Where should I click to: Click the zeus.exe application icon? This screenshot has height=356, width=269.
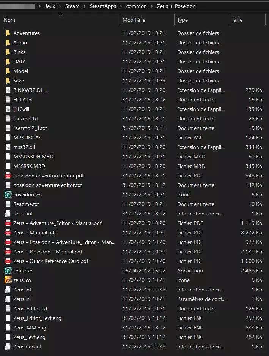click(x=8, y=271)
